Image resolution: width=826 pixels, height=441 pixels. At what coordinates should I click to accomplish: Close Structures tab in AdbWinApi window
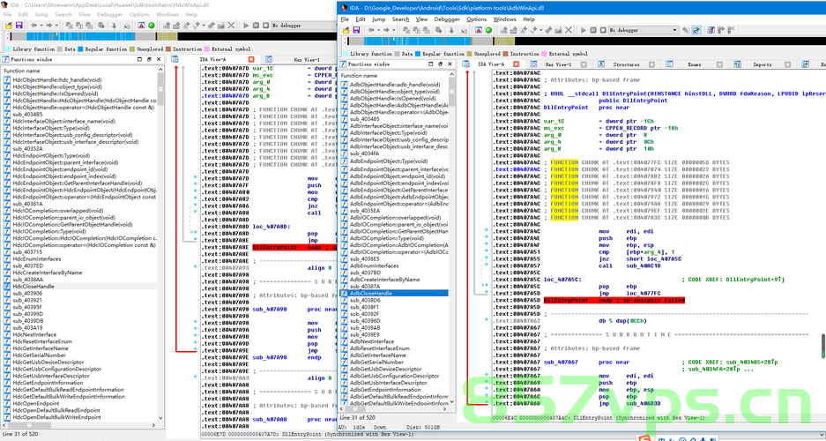click(x=651, y=64)
